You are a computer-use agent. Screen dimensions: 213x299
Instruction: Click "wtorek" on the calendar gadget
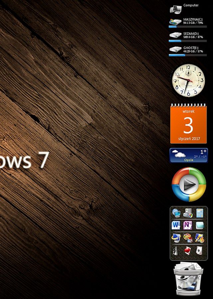point(188,111)
